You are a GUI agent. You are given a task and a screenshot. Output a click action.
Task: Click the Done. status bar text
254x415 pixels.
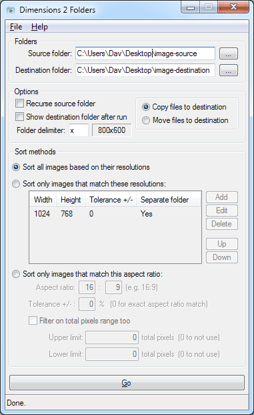click(17, 403)
